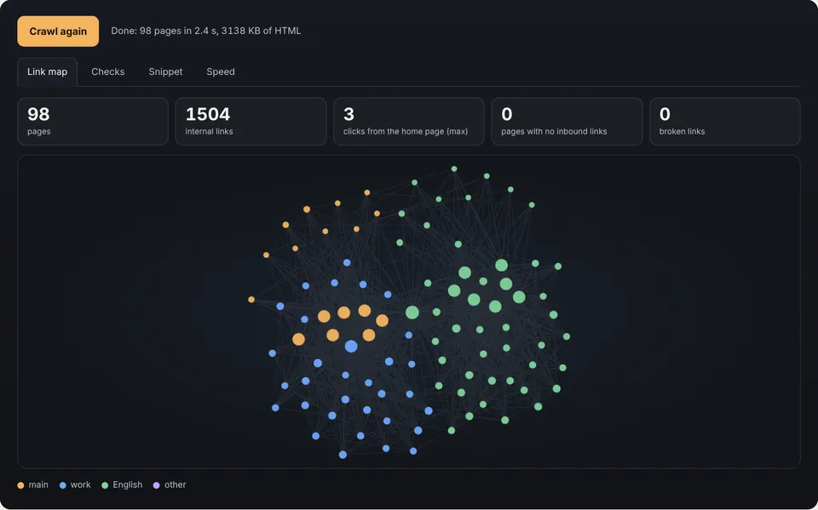
Task: Select the clicks from the home page card
Action: [x=409, y=122]
